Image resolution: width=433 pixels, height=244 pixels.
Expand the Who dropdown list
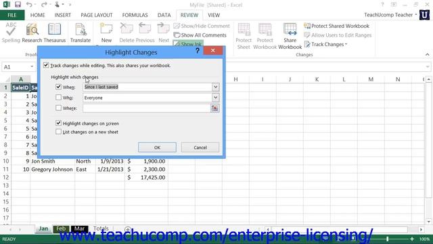[215, 98]
